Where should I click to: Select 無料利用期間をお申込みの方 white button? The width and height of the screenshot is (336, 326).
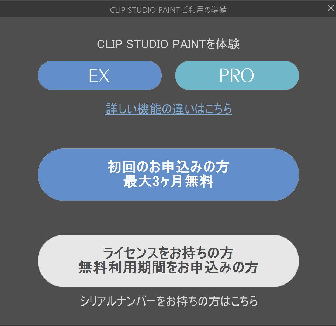168,261
